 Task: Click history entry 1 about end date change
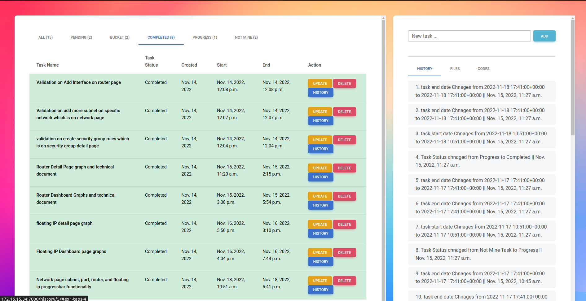482,91
